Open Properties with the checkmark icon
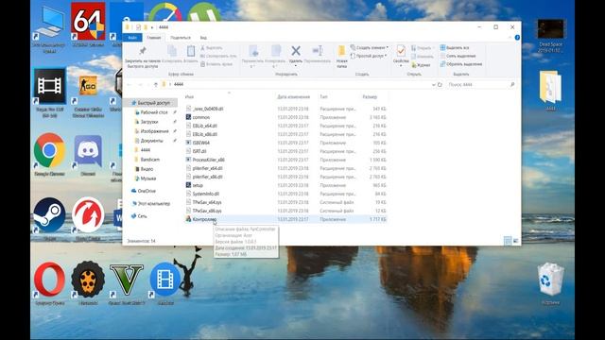Image resolution: width=605 pixels, height=340 pixels. coord(401,51)
